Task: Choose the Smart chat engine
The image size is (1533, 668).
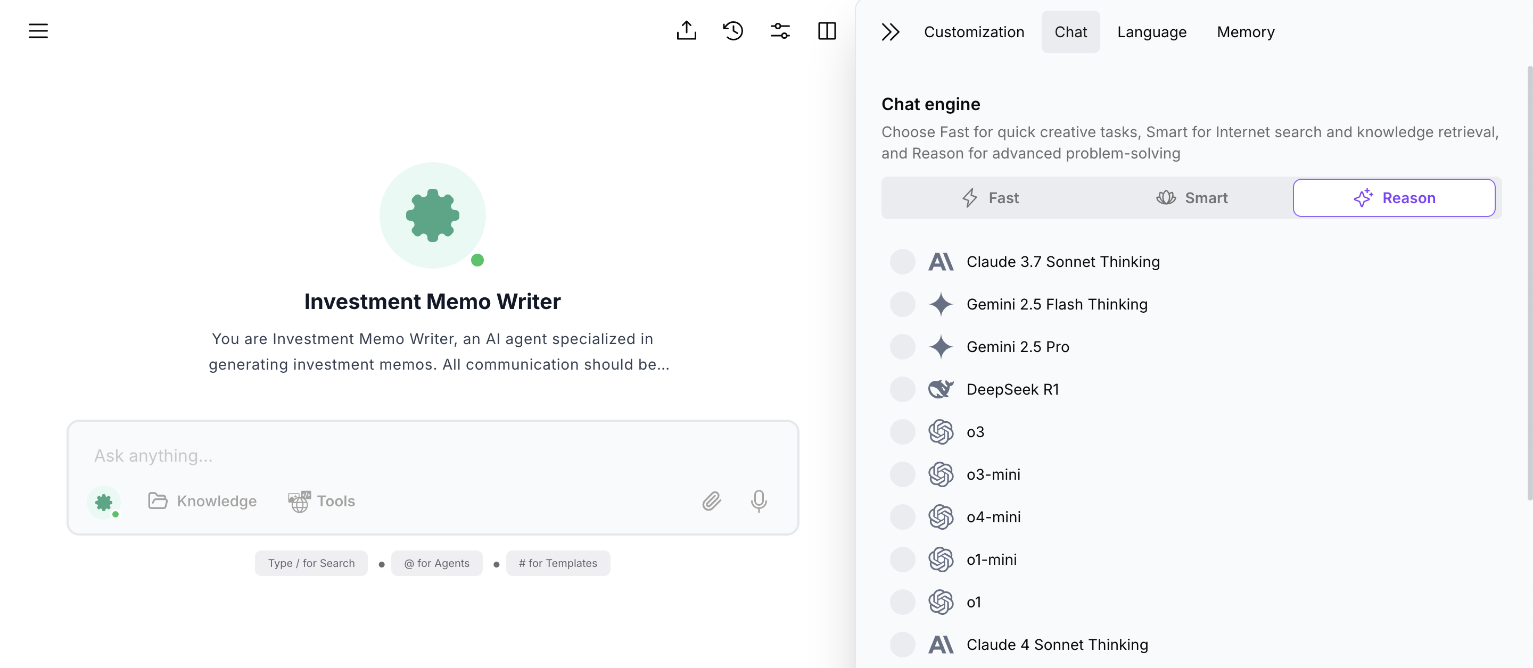Action: (x=1191, y=198)
